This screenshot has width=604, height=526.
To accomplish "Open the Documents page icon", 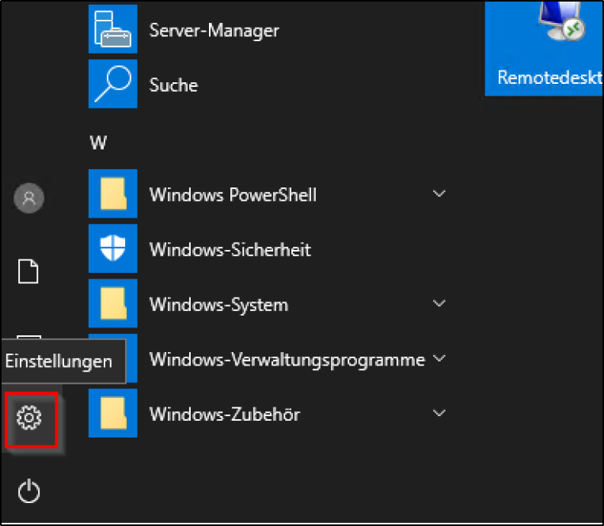I will tap(28, 271).
